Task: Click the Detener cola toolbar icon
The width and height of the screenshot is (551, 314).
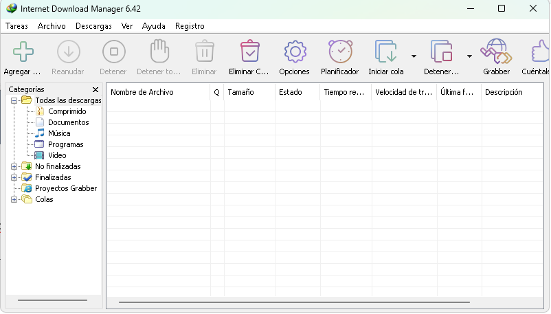Action: coord(440,52)
